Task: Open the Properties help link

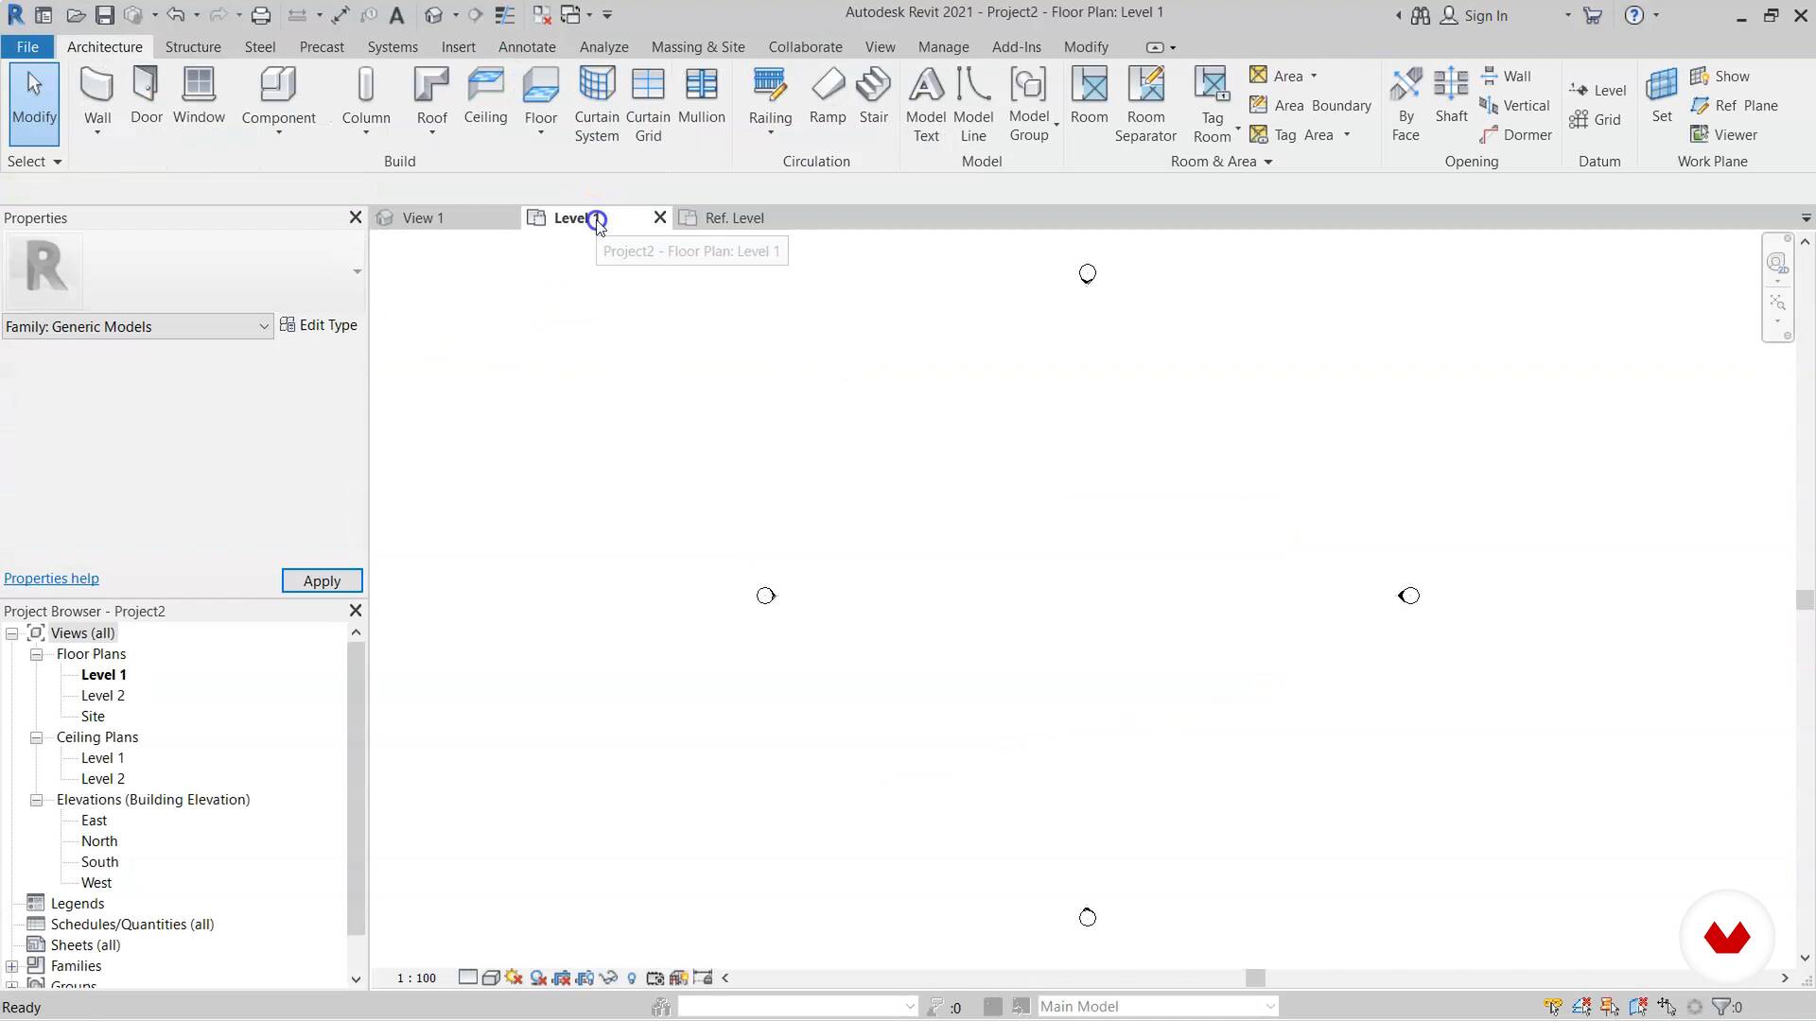Action: click(51, 579)
